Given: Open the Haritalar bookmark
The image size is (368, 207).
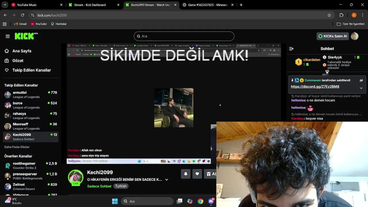Looking at the screenshot, I should coord(59,24).
